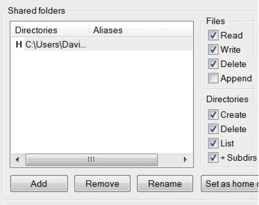Screen dimensions: 259x205
Task: Uncheck the Write files permission
Action: click(x=213, y=50)
